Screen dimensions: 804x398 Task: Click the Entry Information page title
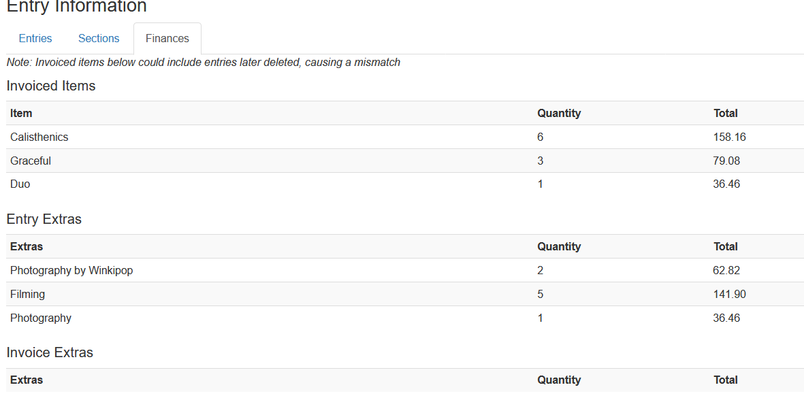click(76, 7)
